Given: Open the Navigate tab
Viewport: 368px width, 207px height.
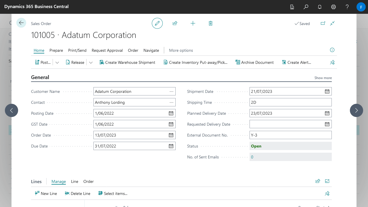Looking at the screenshot, I should click(x=151, y=50).
